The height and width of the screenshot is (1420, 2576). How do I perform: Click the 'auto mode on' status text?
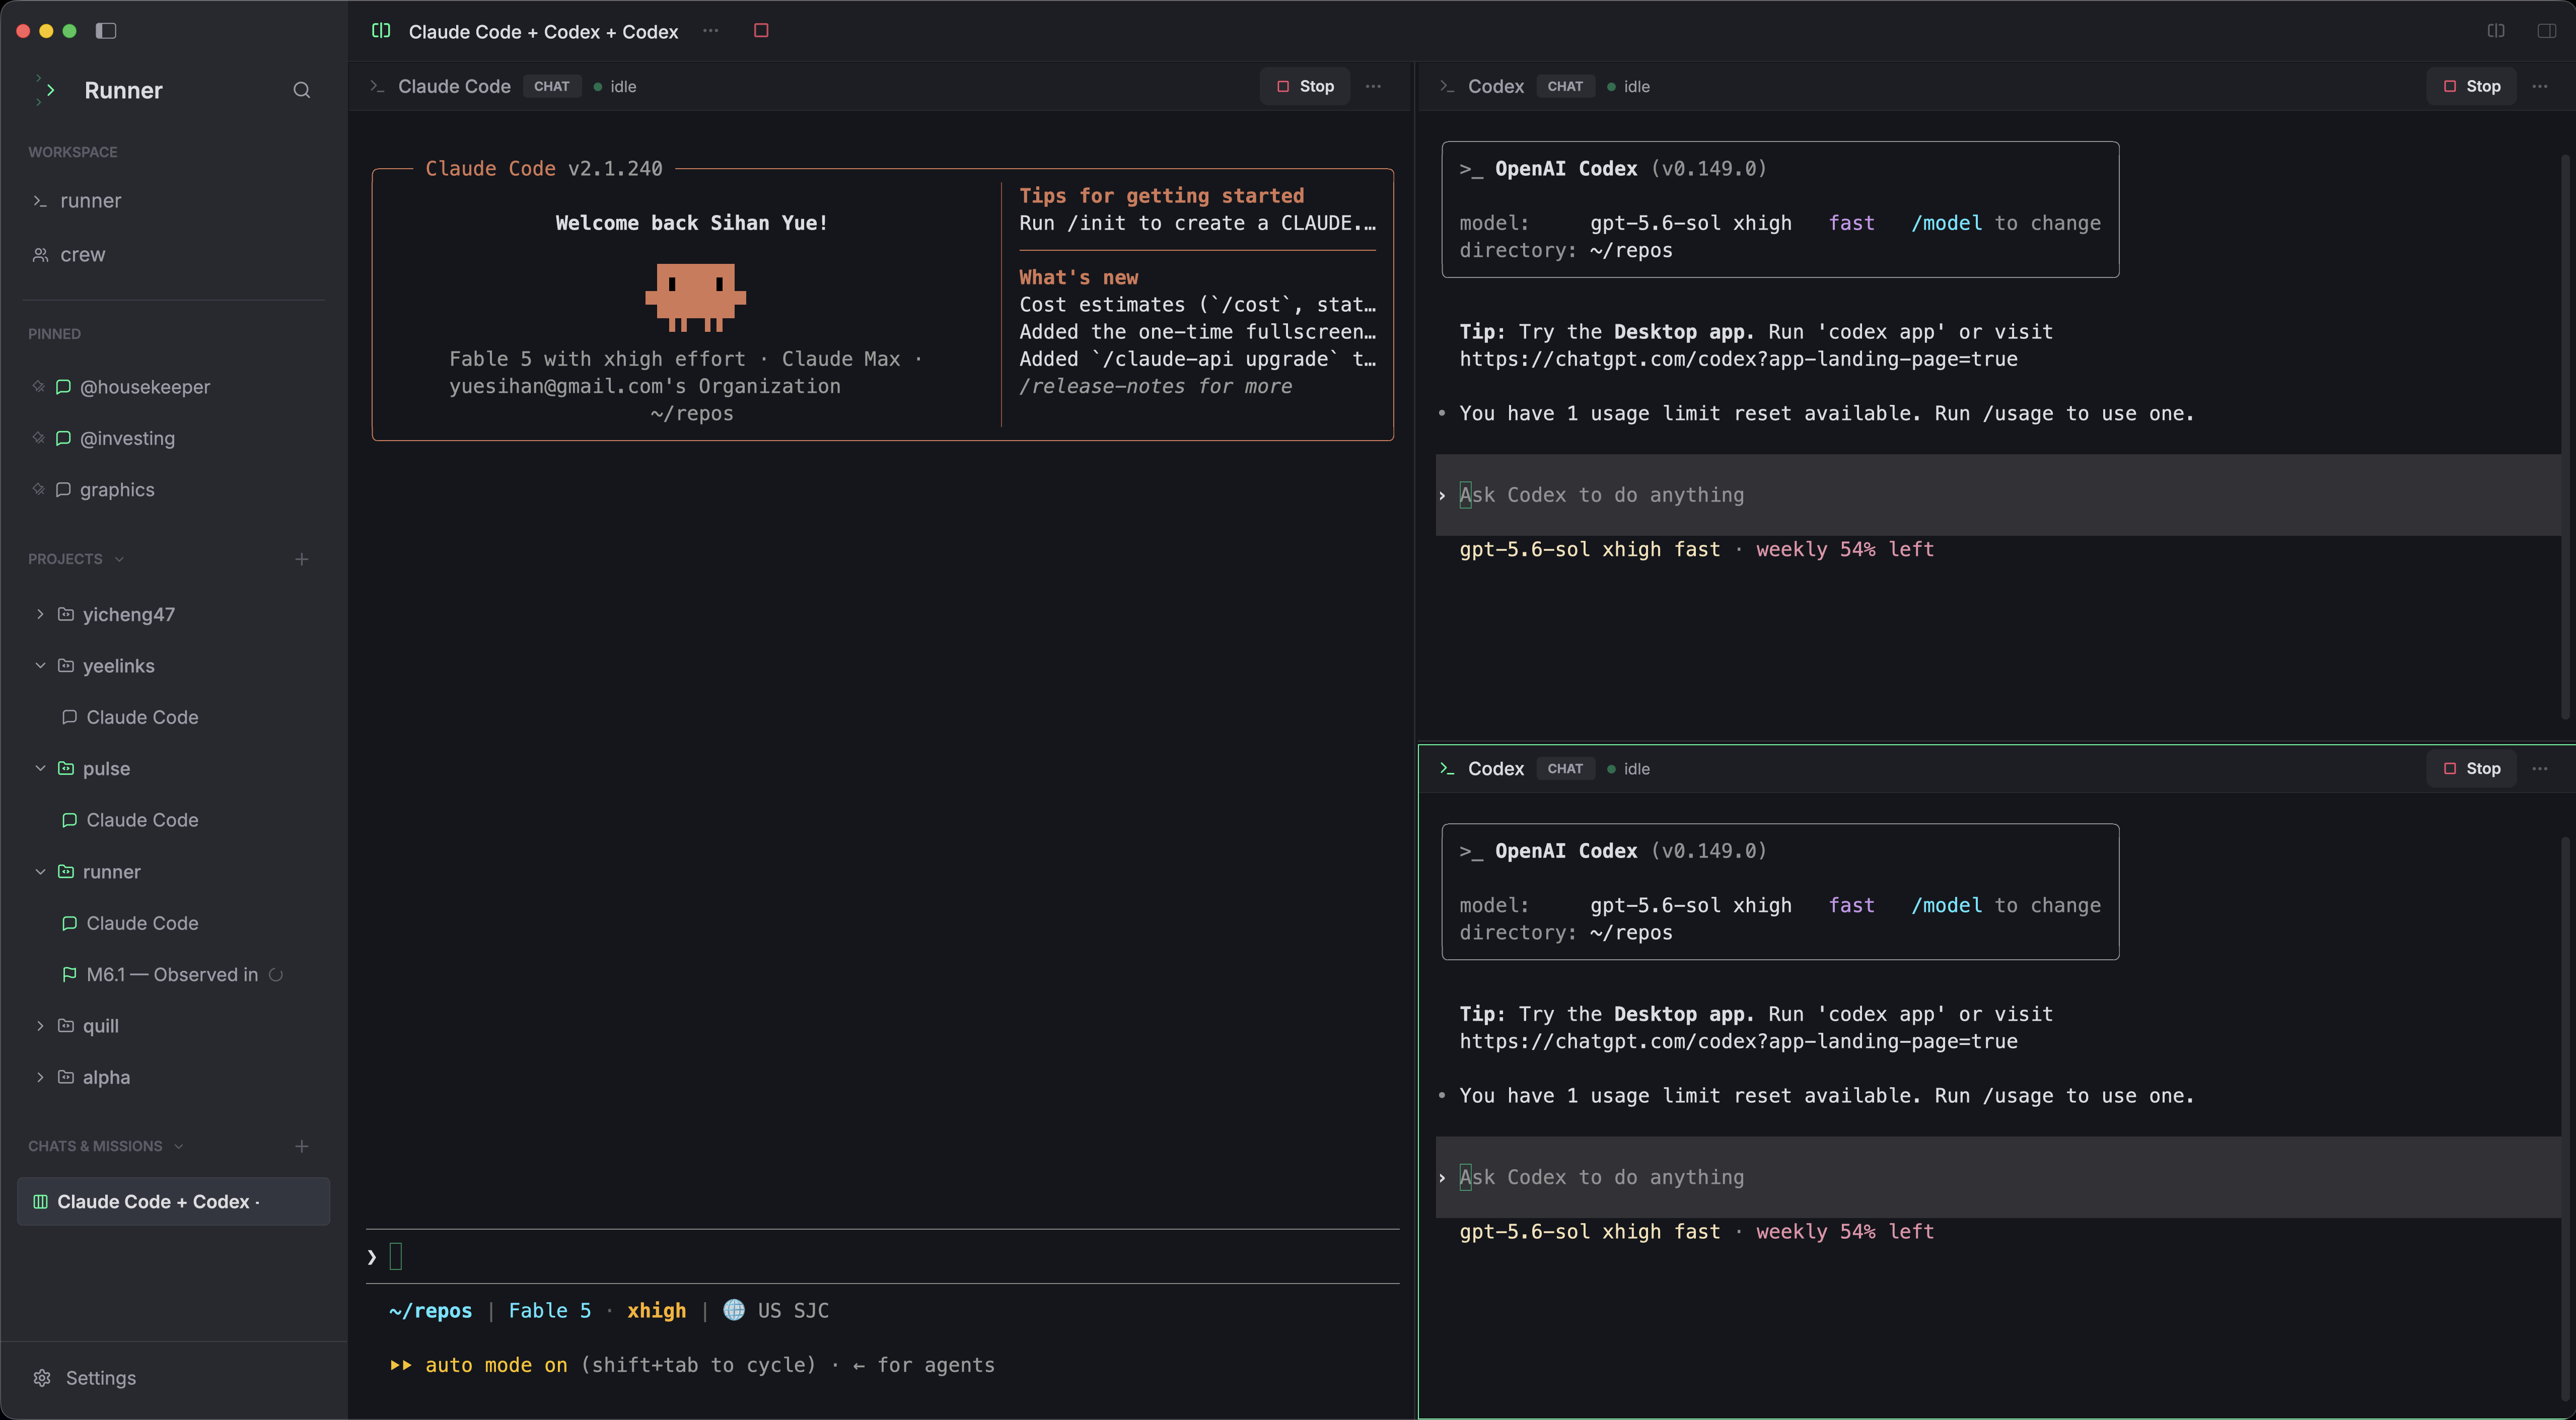(496, 1365)
